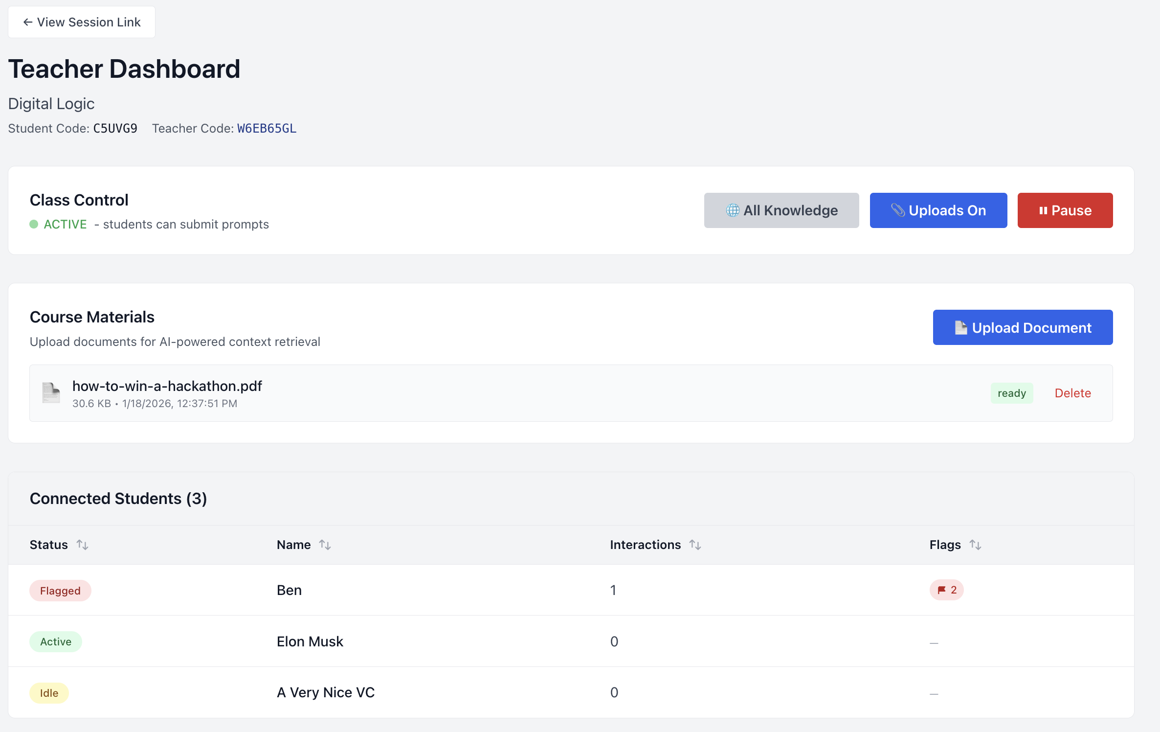The width and height of the screenshot is (1160, 732).
Task: Click the back arrow in View Session Link
Action: pos(28,22)
